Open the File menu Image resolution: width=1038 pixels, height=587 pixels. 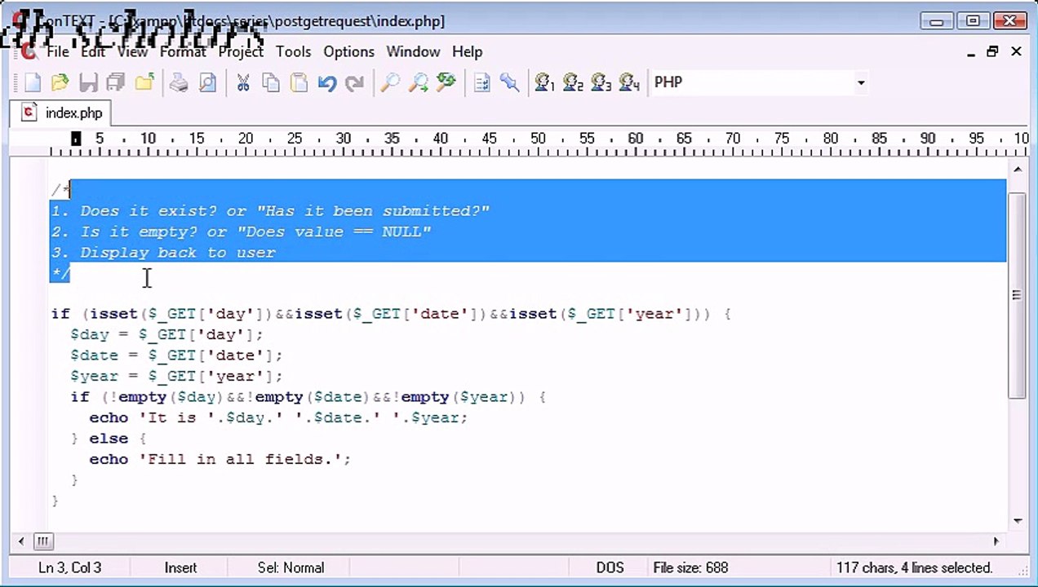[57, 51]
